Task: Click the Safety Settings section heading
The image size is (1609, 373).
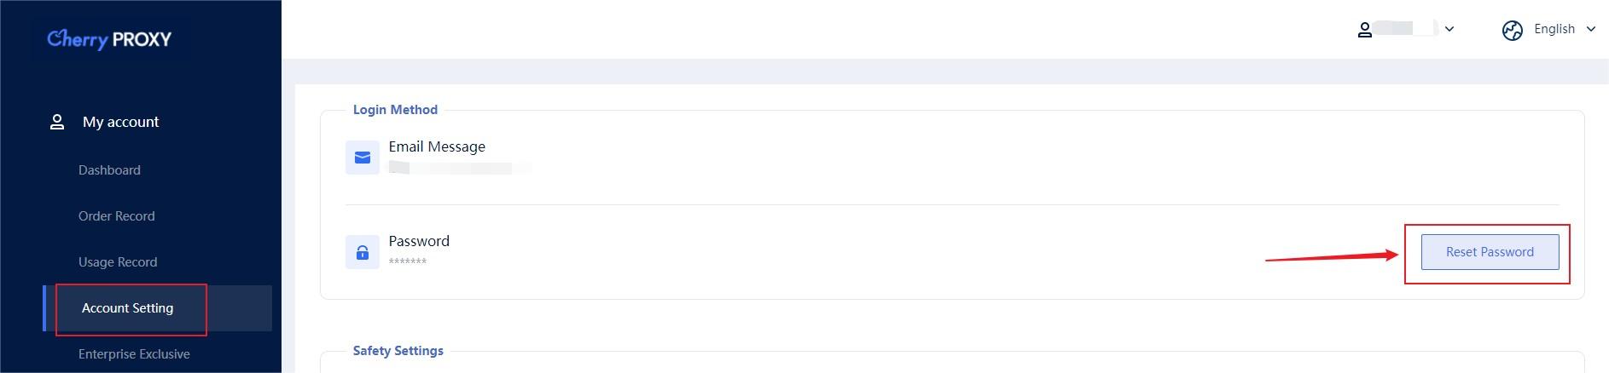Action: pos(398,351)
